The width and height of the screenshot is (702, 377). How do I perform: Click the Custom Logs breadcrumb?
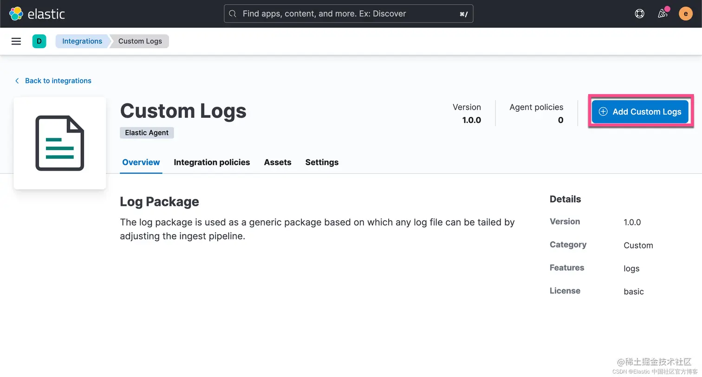point(140,41)
